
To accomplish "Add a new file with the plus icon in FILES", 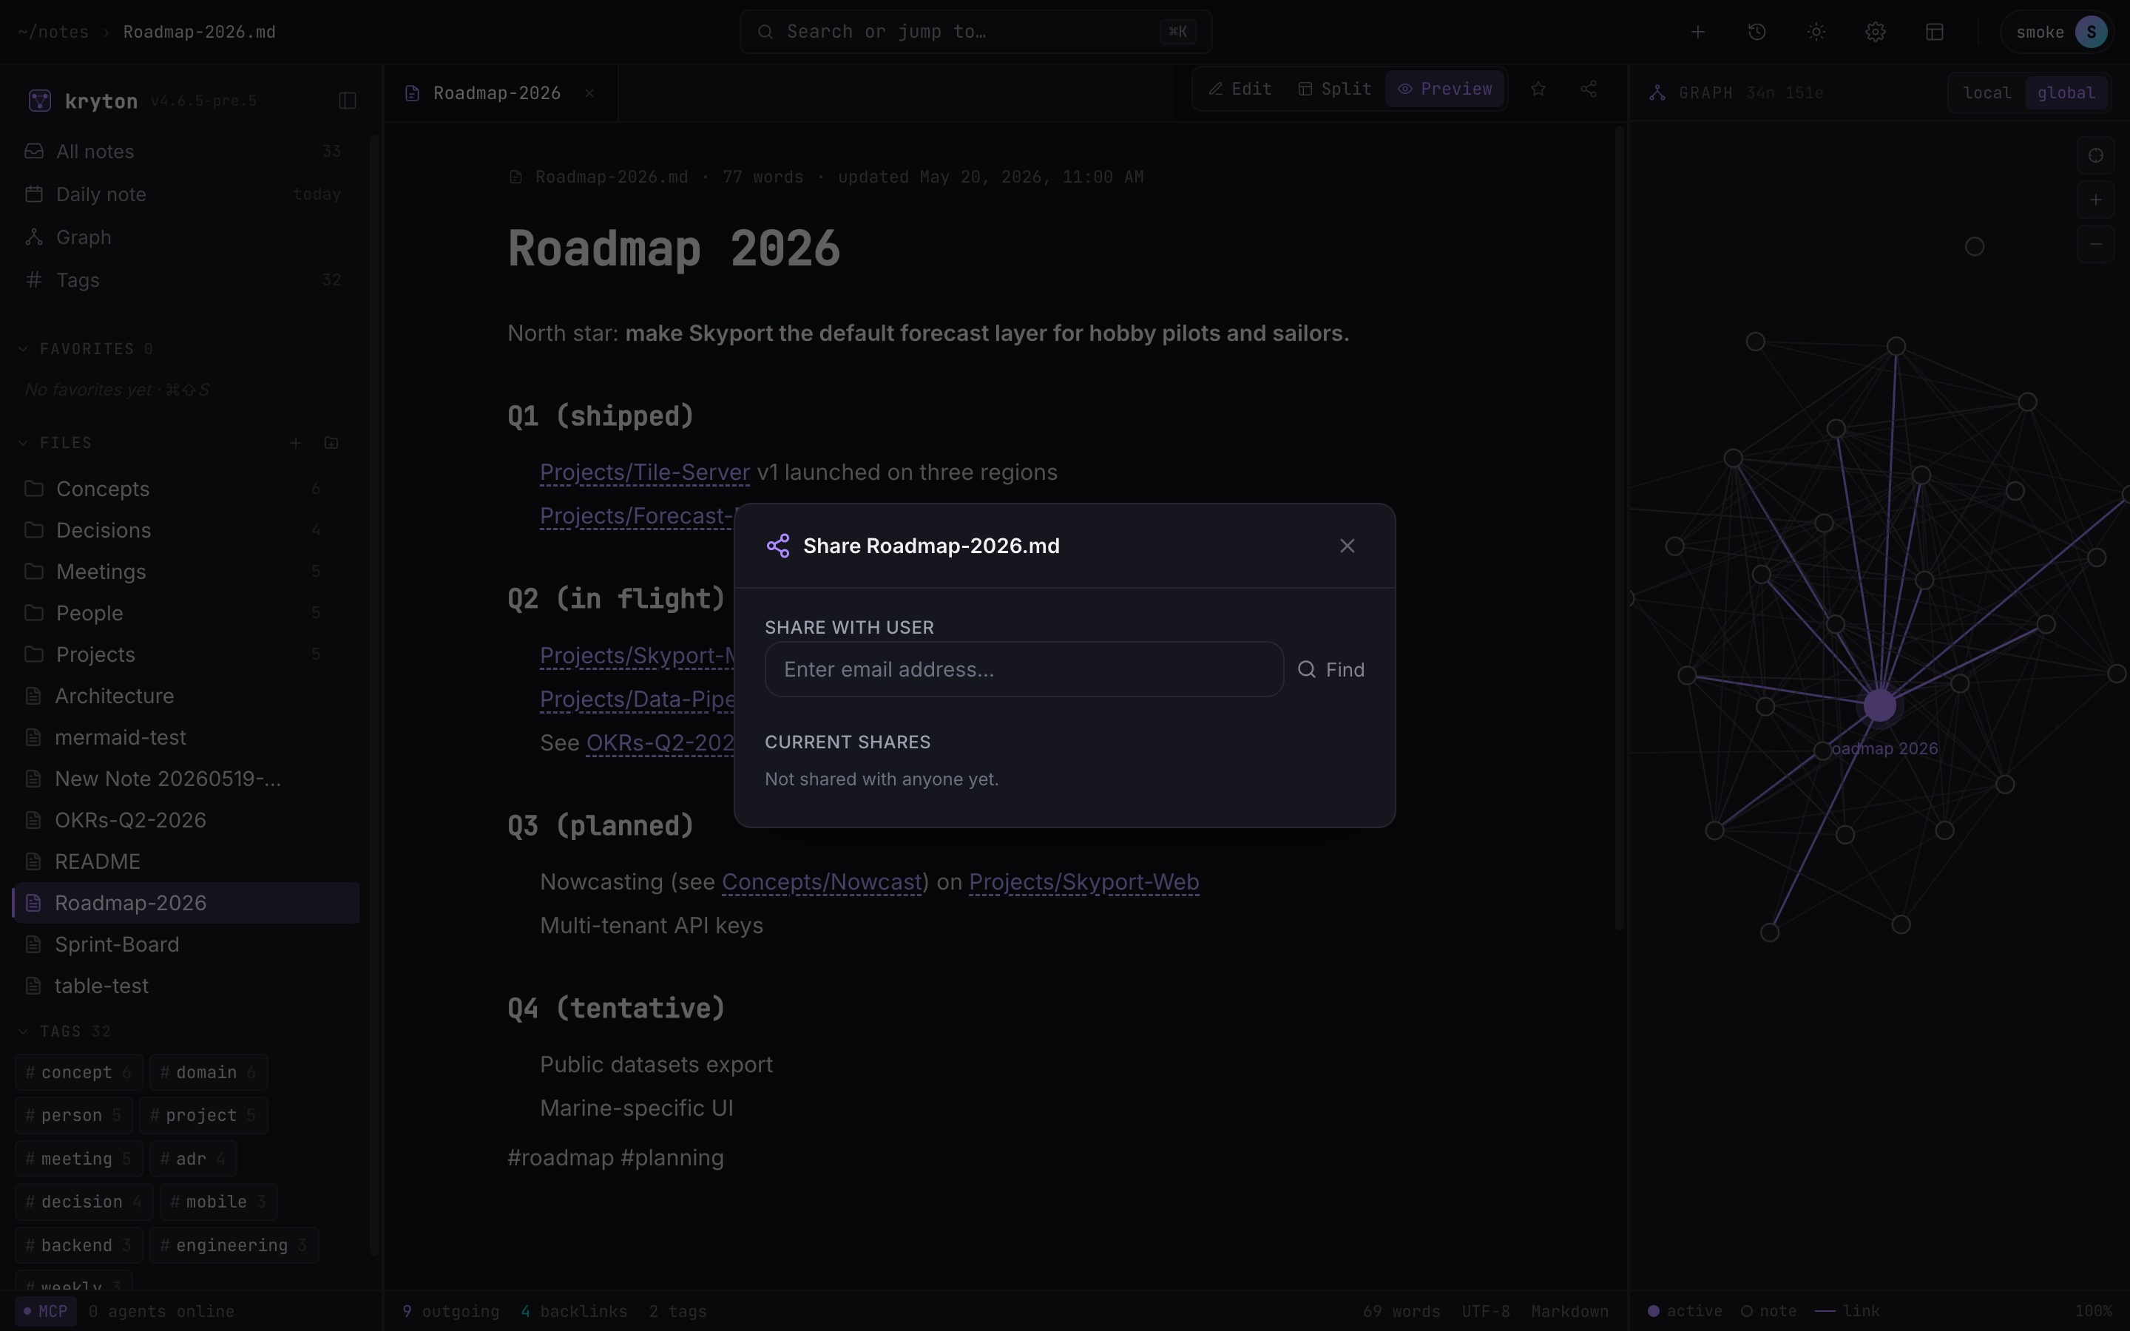I will coord(296,443).
